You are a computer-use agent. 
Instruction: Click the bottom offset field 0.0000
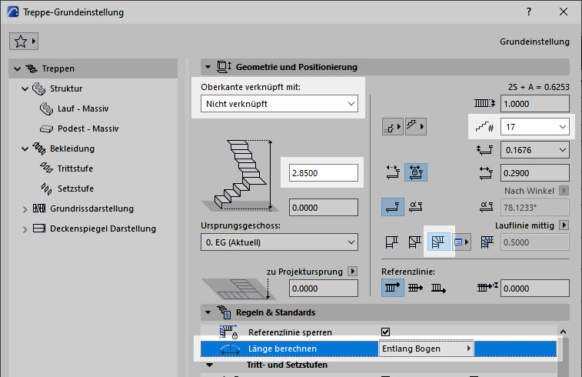(324, 208)
